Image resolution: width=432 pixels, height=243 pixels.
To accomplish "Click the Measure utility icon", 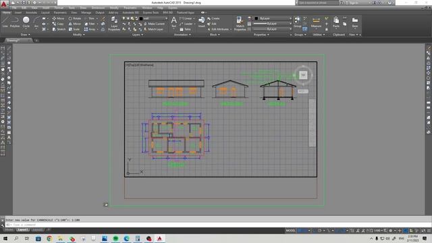I will tap(316, 22).
